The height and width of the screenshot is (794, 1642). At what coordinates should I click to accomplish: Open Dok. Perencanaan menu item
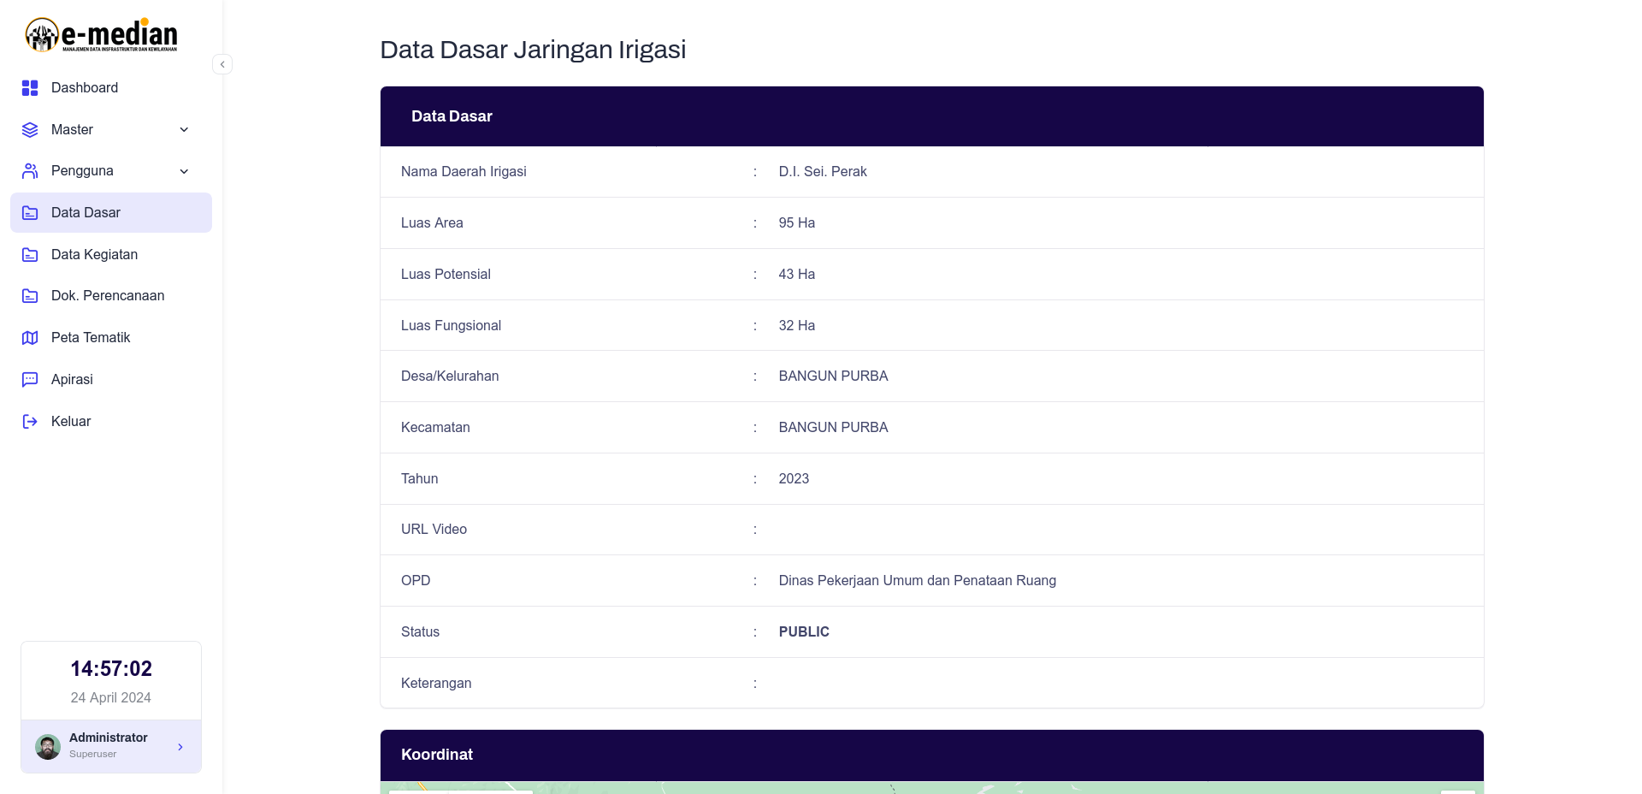pyautogui.click(x=111, y=296)
